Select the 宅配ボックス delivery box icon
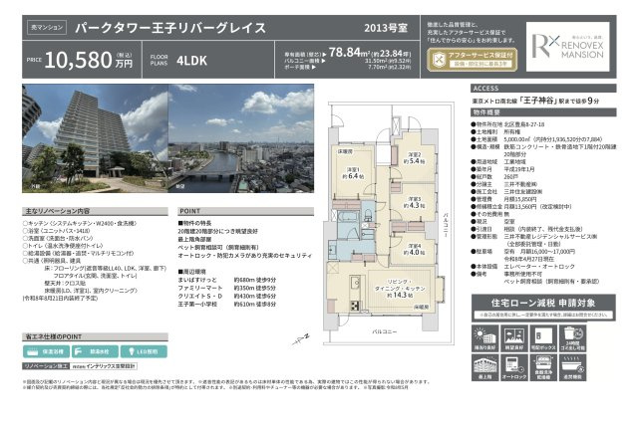This screenshot has height=430, width=638. point(543,338)
